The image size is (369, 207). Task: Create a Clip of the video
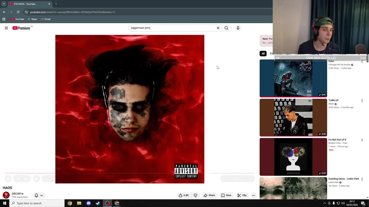coord(242,195)
